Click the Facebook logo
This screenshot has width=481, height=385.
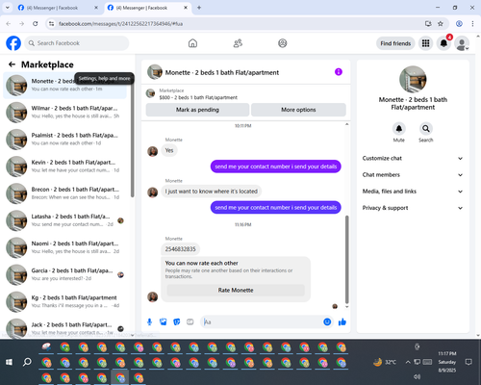[13, 43]
